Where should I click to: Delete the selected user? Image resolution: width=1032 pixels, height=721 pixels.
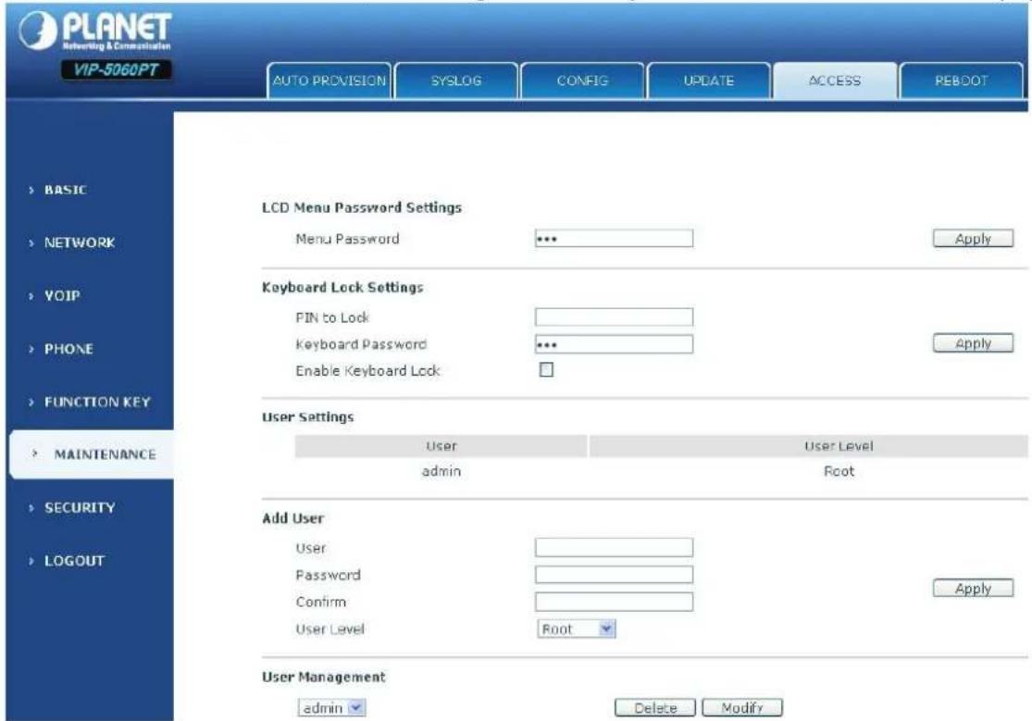tap(655, 708)
